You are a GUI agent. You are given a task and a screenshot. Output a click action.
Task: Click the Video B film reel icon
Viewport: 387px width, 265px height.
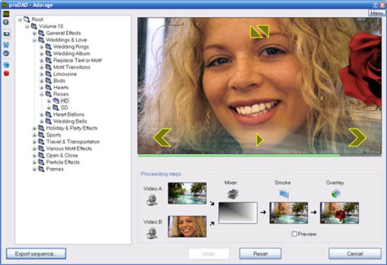click(152, 233)
